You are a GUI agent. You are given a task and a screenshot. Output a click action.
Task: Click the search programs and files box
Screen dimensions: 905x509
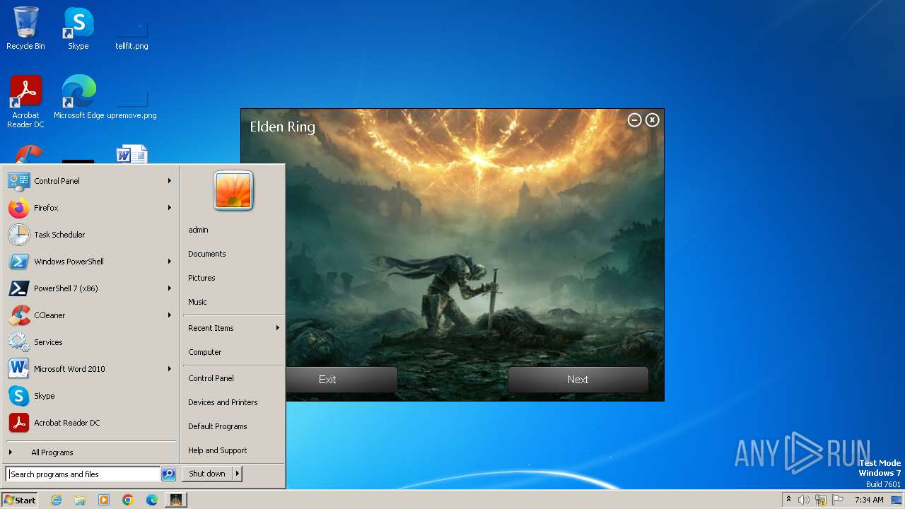pyautogui.click(x=83, y=474)
